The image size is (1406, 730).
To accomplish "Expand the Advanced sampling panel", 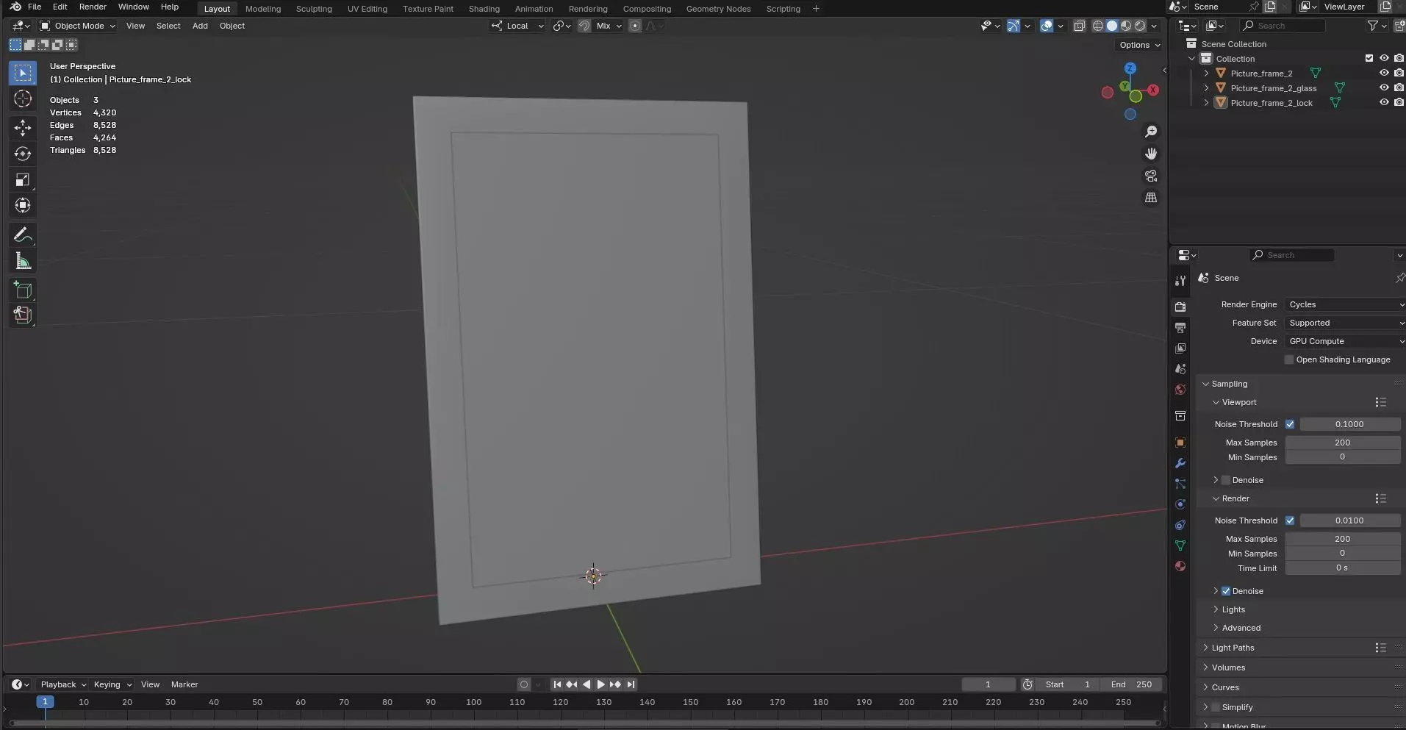I will pyautogui.click(x=1241, y=628).
